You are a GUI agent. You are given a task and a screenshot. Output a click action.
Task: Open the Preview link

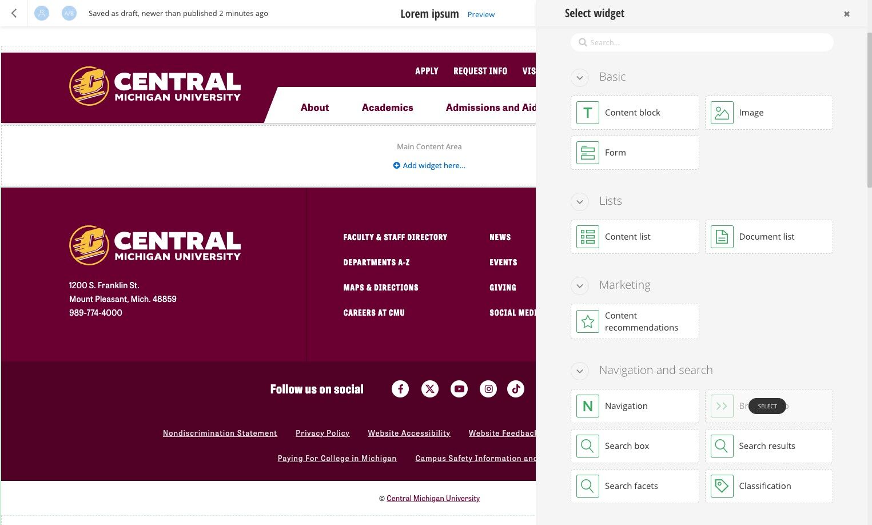coord(481,14)
